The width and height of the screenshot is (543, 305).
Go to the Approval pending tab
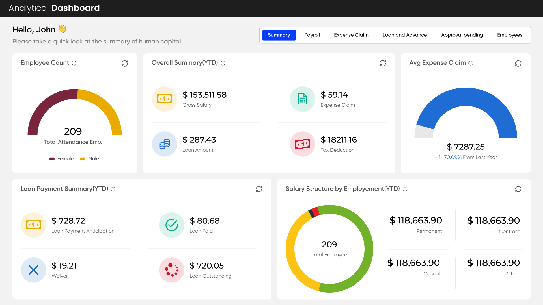pyautogui.click(x=462, y=35)
